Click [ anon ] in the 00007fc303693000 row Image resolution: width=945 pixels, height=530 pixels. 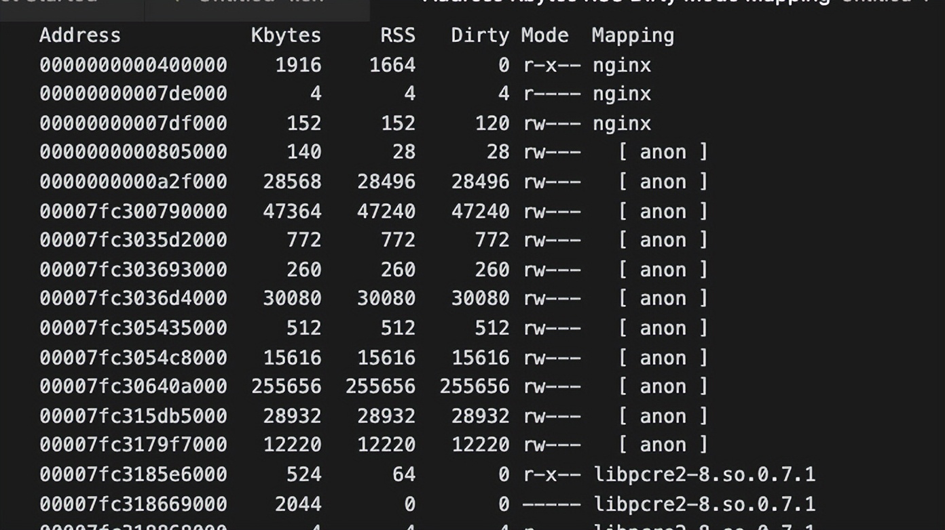click(x=663, y=270)
